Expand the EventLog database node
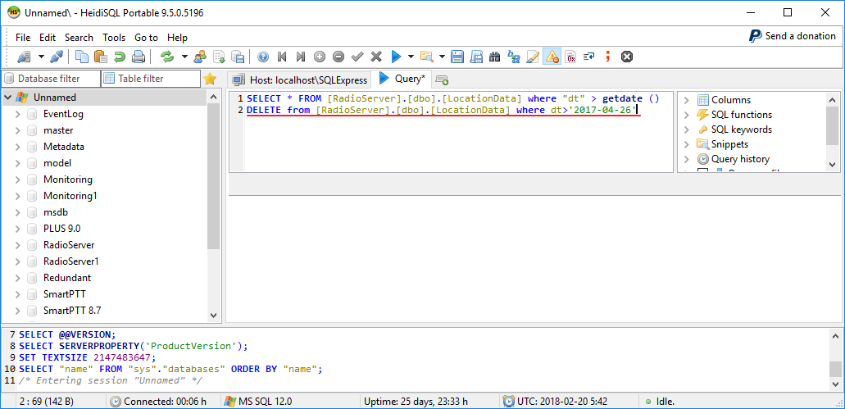 [17, 114]
